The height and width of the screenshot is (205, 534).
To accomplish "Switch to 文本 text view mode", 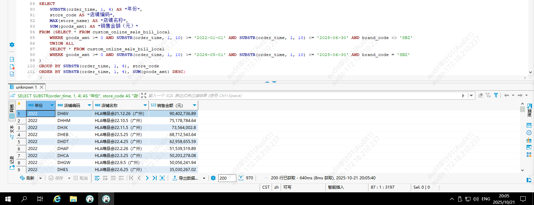I will 12,132.
